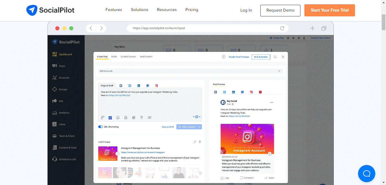
Task: Open Analytics in the sidebar
Action: point(61,113)
